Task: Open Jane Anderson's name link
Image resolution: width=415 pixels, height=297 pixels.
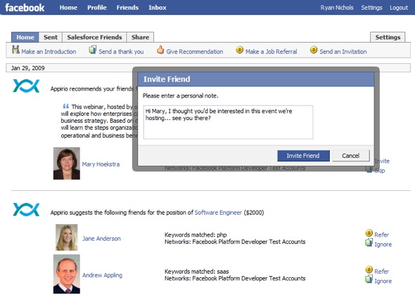Action: point(101,238)
